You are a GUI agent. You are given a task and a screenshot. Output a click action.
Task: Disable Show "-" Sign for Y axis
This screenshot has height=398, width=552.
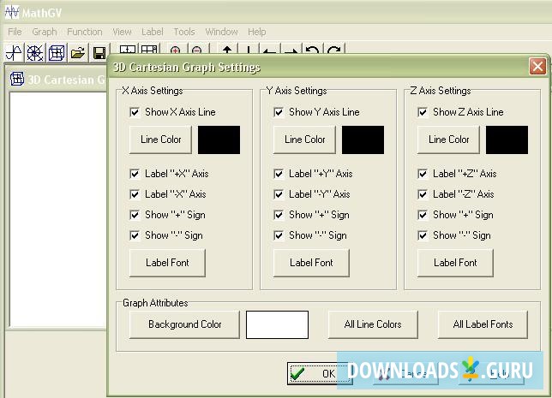pos(279,235)
